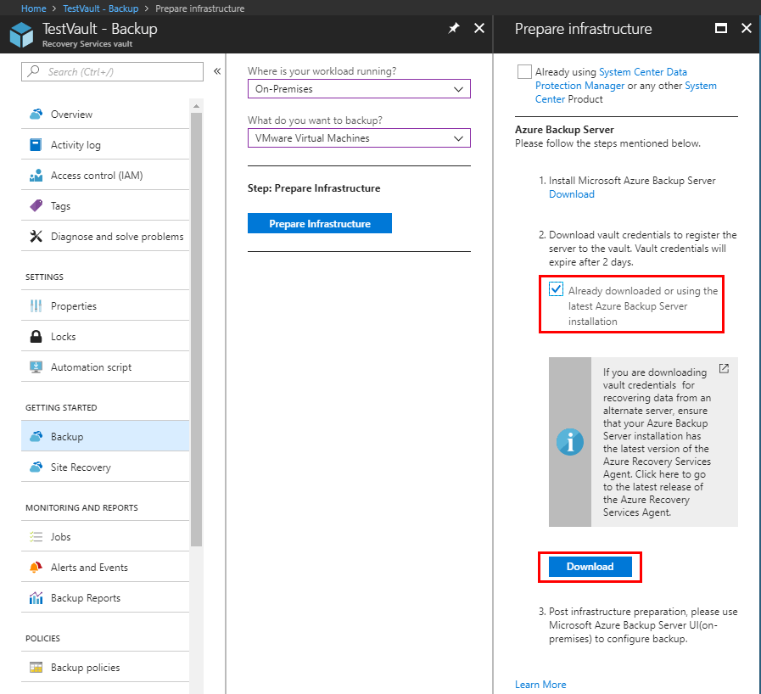Click the Tags icon in sidebar
The image size is (761, 694).
coord(36,206)
